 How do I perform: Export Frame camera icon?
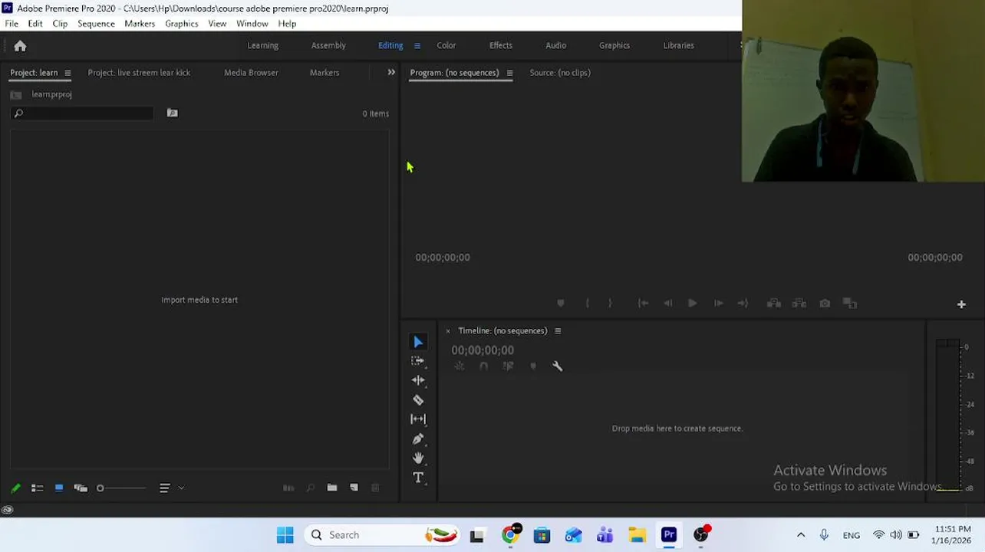click(825, 304)
